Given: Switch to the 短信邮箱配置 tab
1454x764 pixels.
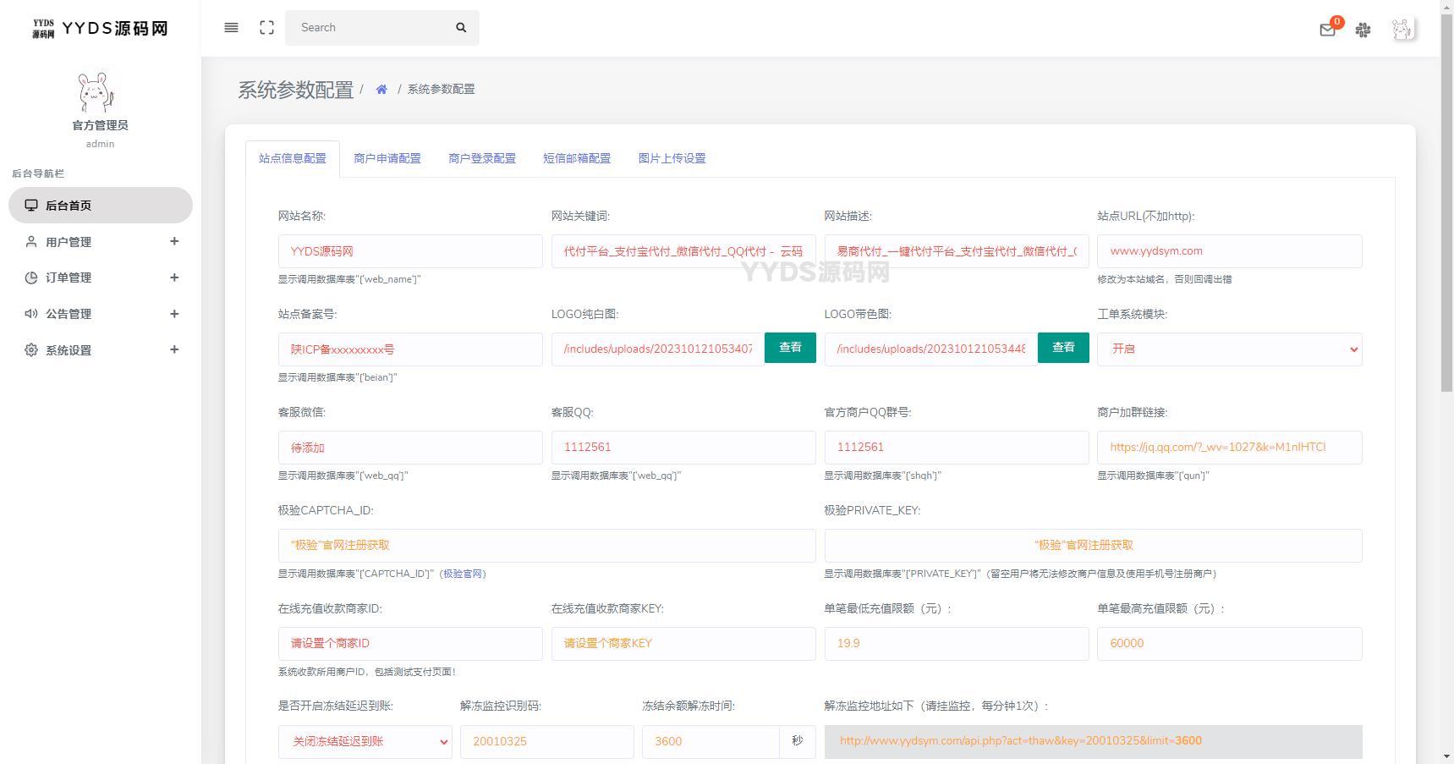Looking at the screenshot, I should 576,159.
